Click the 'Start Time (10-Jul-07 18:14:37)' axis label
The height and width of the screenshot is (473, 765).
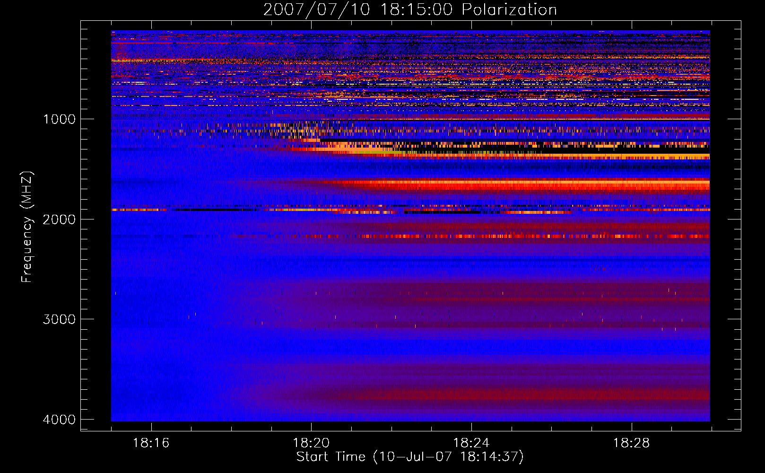coord(410,457)
